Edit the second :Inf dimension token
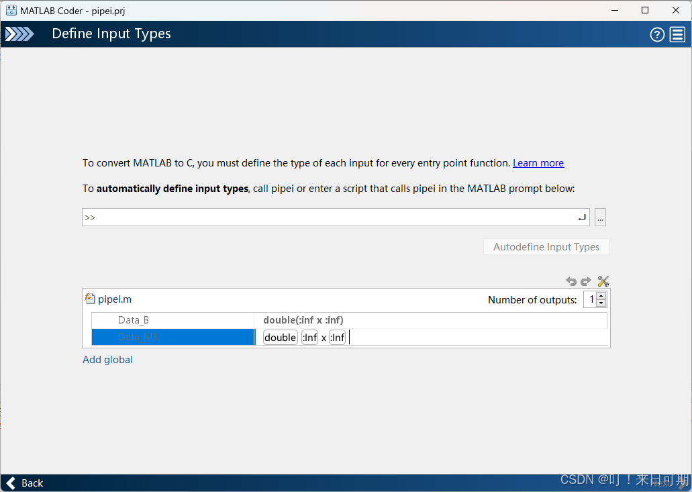Image resolution: width=692 pixels, height=492 pixels. 337,338
